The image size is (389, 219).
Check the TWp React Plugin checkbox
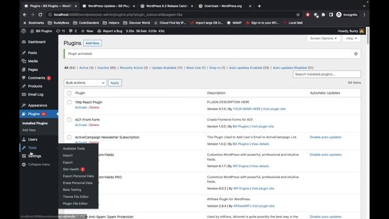[69, 102]
